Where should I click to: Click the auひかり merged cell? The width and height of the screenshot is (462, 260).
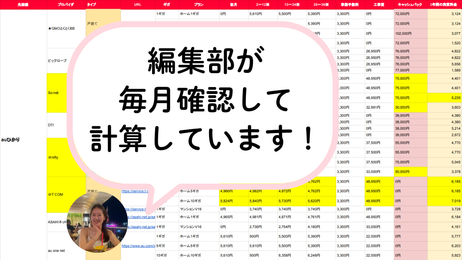(x=23, y=139)
